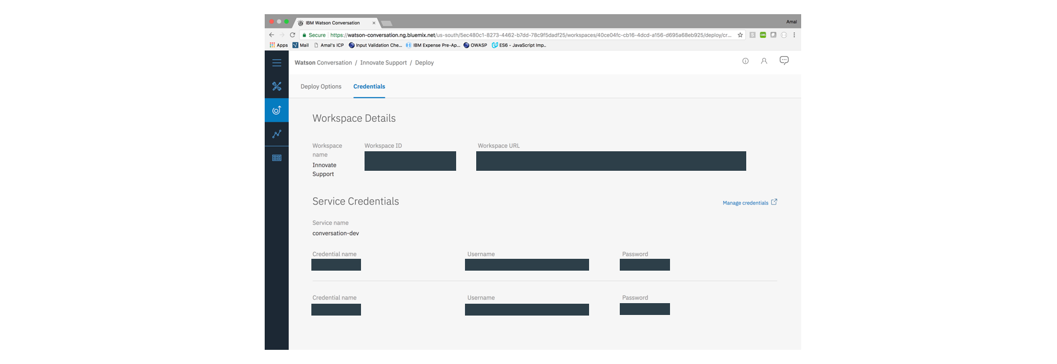Go to Innovate Support breadcrumb
The height and width of the screenshot is (364, 1057).
(383, 63)
